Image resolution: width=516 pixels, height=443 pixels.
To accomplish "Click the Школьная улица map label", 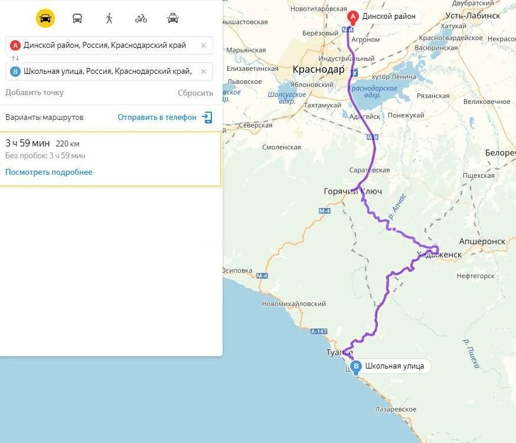I will pos(394,366).
